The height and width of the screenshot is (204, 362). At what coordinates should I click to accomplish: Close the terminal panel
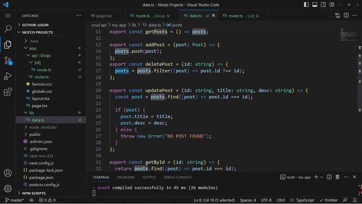click(x=355, y=177)
